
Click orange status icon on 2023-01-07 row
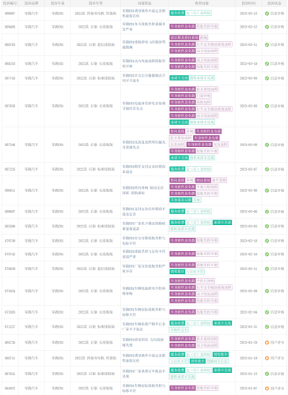tap(267, 389)
